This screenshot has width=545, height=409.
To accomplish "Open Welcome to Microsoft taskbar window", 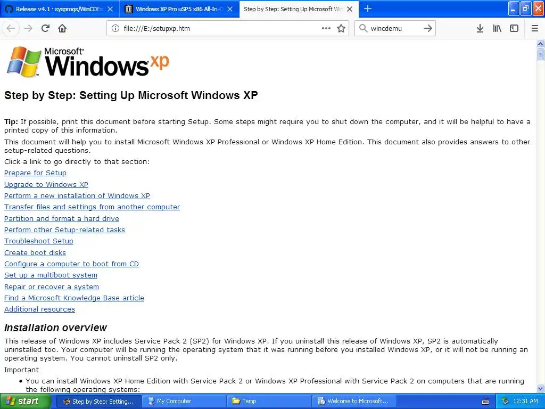I will 354,402.
